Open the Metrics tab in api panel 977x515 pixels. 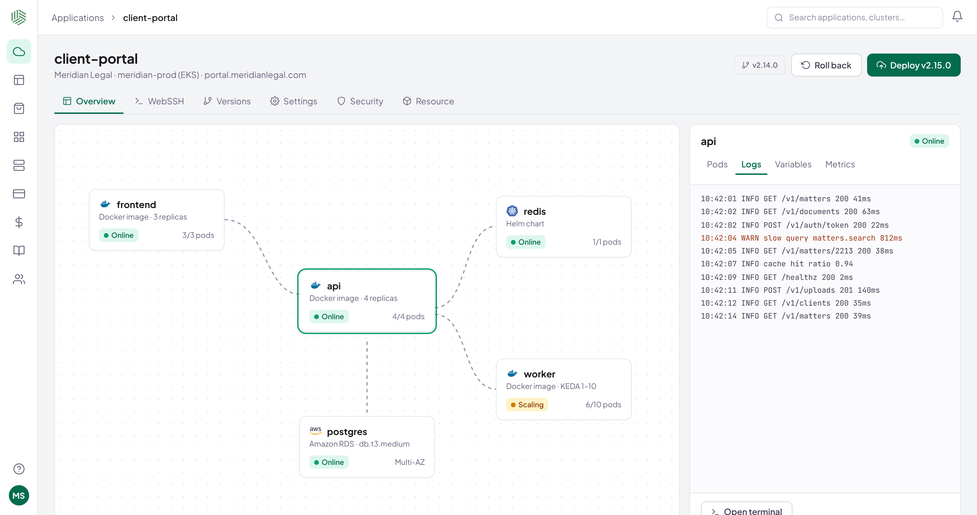(x=840, y=164)
